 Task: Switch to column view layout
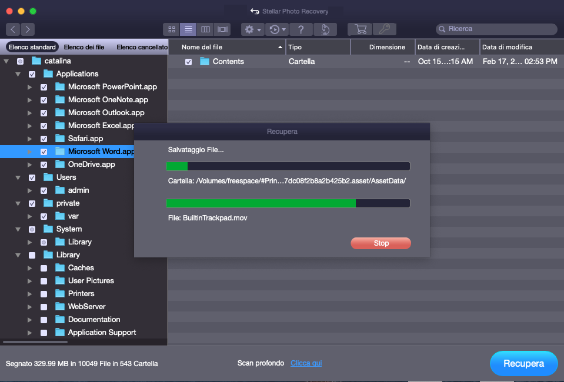(x=205, y=29)
